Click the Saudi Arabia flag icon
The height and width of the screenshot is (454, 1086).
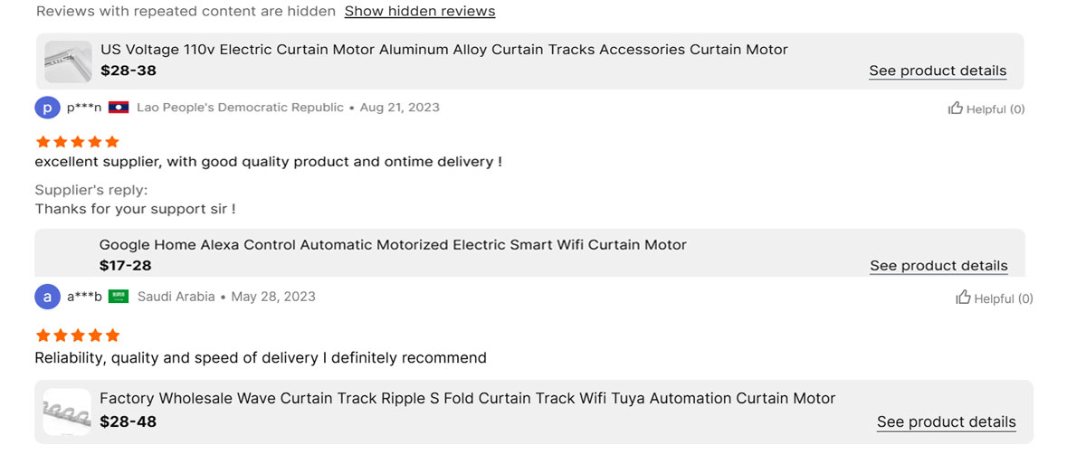coord(119,297)
